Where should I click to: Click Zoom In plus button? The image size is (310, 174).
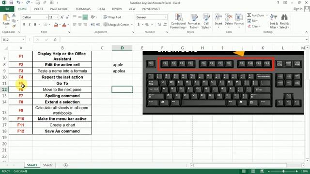296,171
